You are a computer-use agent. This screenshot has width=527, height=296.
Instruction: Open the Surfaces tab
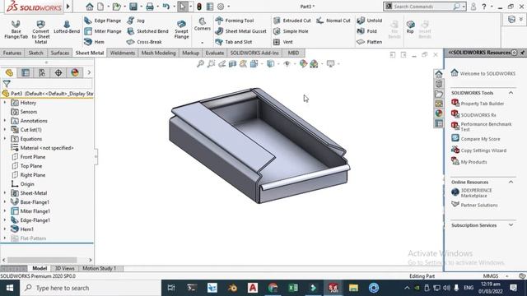coord(60,53)
